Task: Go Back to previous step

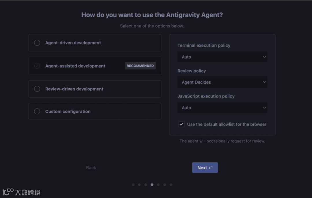Action: (x=91, y=168)
